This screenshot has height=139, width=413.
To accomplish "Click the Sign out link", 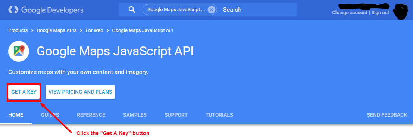I will 380,13.
